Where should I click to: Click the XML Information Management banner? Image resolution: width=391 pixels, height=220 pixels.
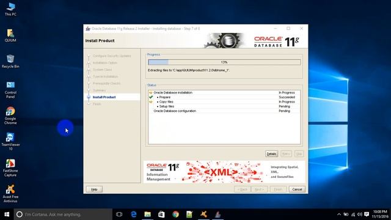click(224, 172)
